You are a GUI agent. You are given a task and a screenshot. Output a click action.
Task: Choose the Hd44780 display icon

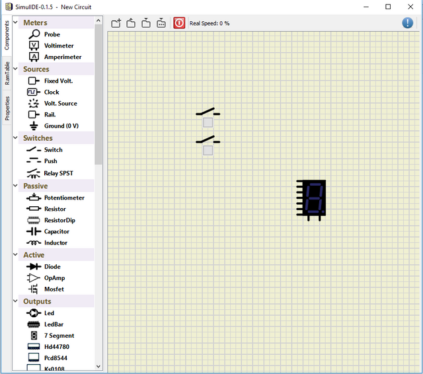click(34, 347)
